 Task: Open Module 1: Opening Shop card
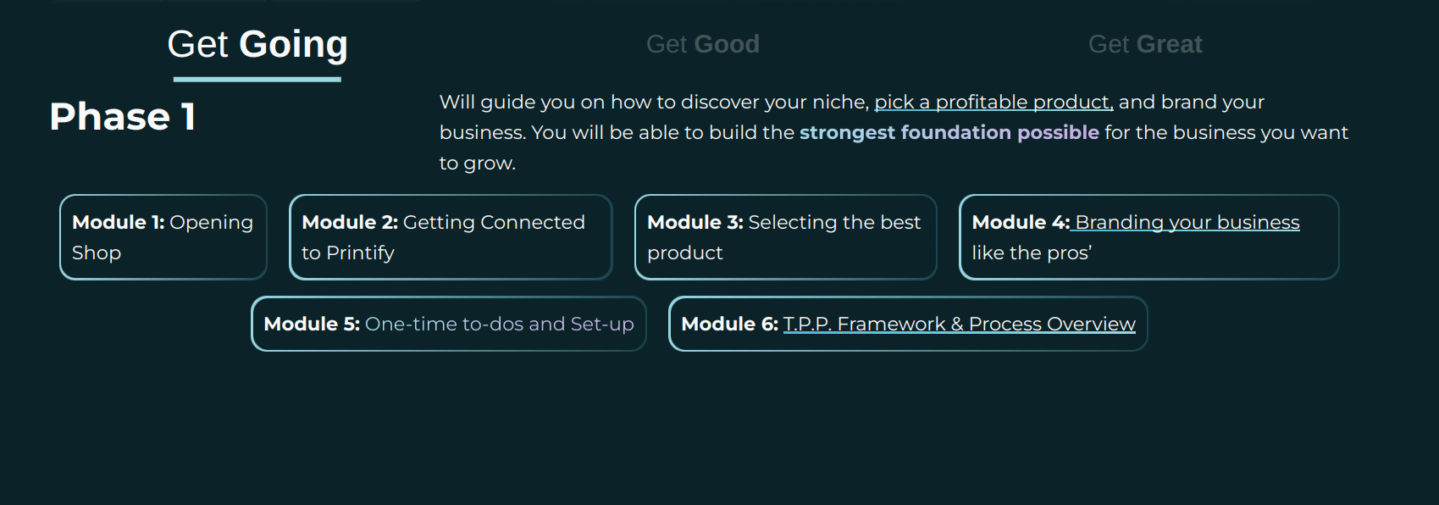coord(163,237)
